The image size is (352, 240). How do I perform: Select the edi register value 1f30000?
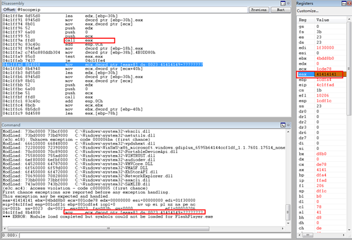(325, 48)
